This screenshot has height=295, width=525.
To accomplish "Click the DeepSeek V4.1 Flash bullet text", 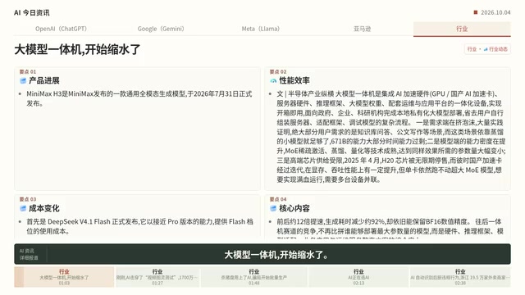I will pyautogui.click(x=140, y=226).
